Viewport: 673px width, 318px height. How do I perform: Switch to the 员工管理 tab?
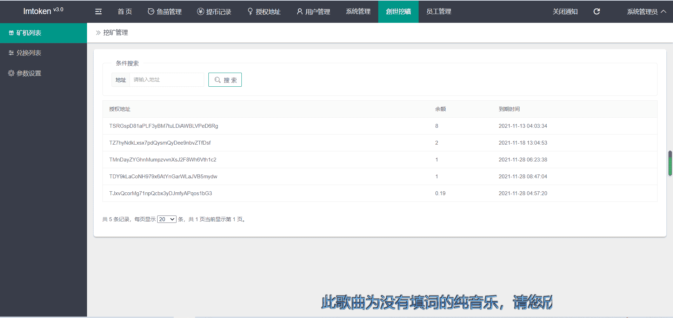click(439, 12)
